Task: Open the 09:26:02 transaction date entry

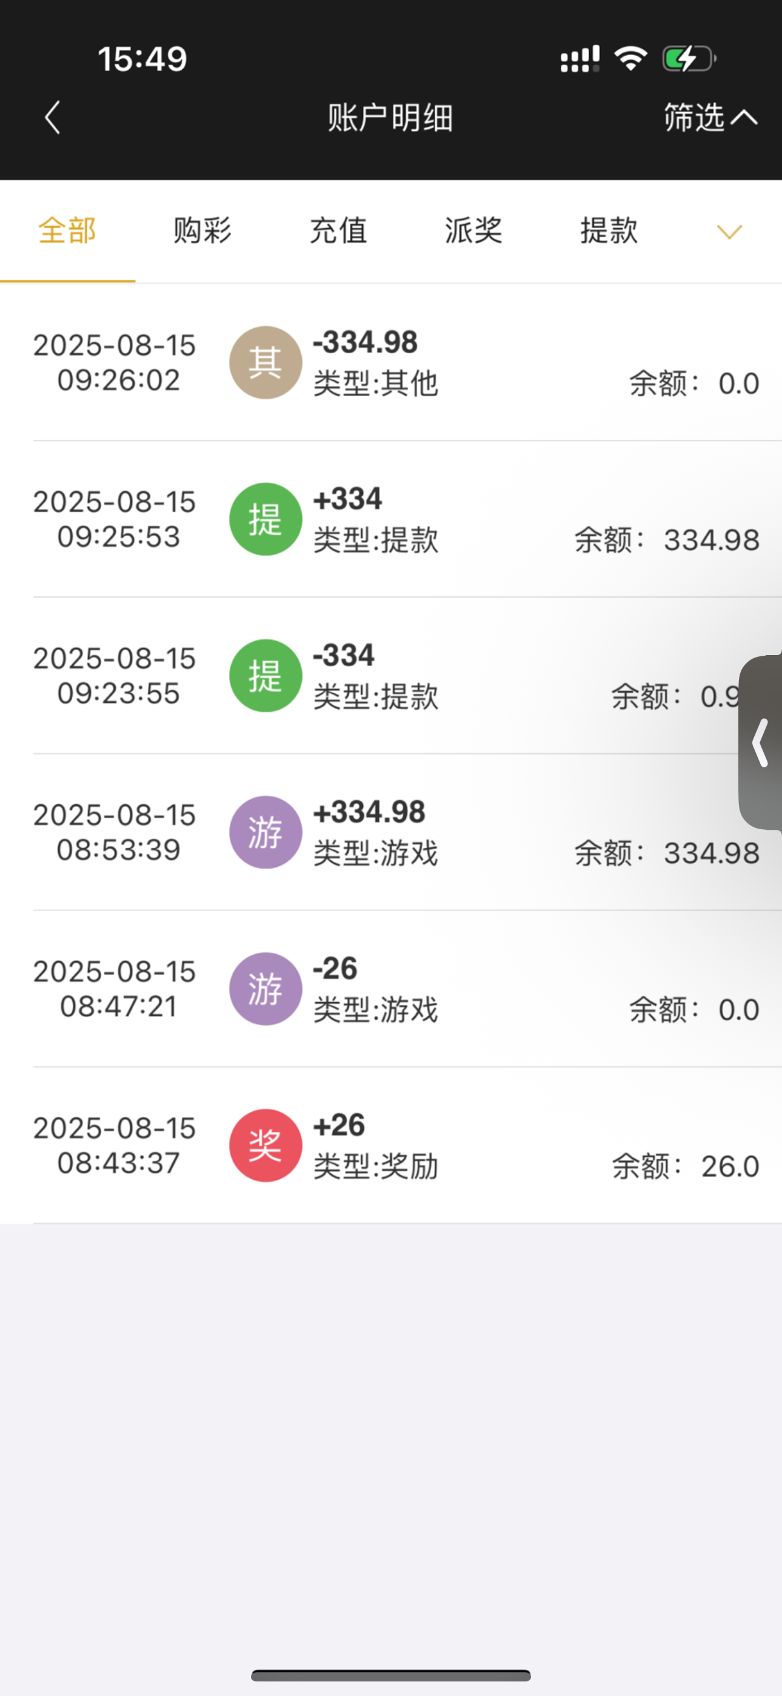Action: tap(115, 363)
